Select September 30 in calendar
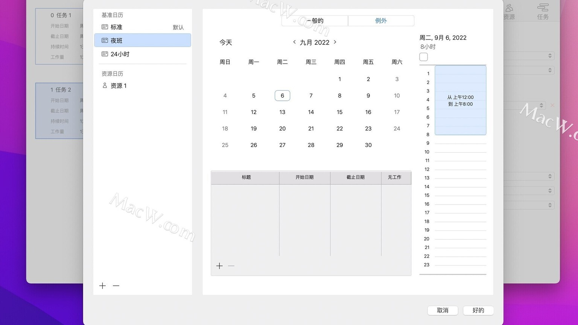The image size is (578, 325). pyautogui.click(x=368, y=145)
